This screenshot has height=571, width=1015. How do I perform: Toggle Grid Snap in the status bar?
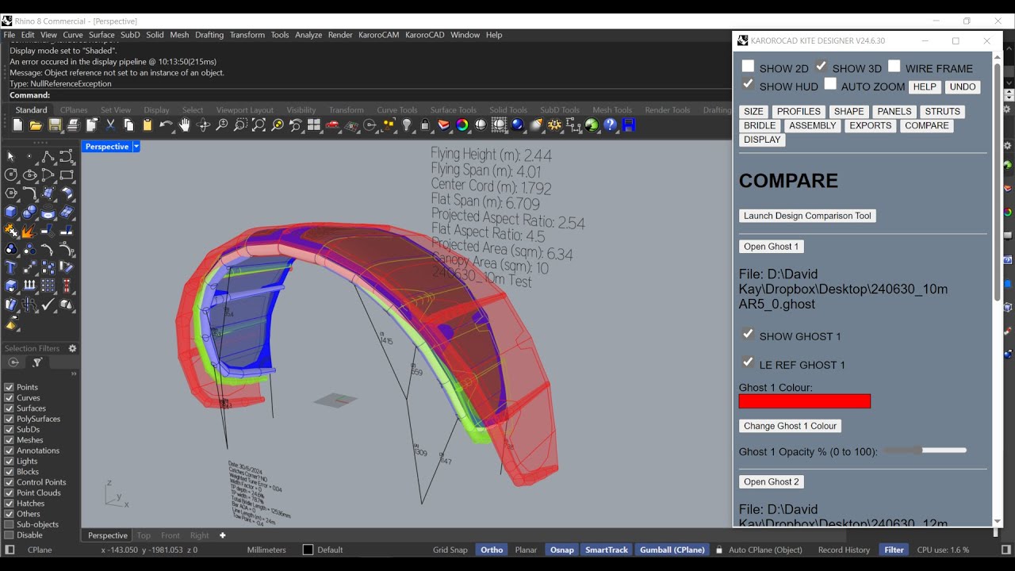[450, 550]
